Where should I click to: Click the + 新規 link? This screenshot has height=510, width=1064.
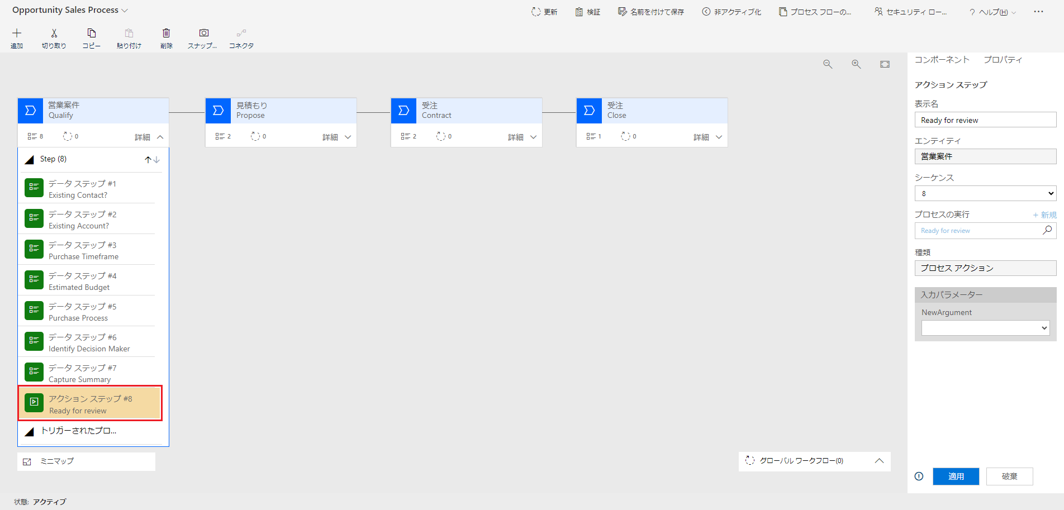click(1044, 215)
